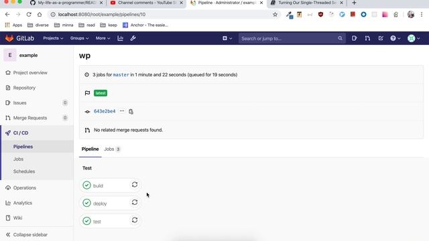Click the localhost address bar URL
Screen dimensions: 429x241
(x=102, y=15)
